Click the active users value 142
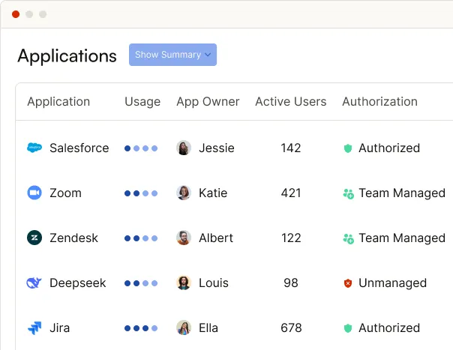 [x=291, y=148]
